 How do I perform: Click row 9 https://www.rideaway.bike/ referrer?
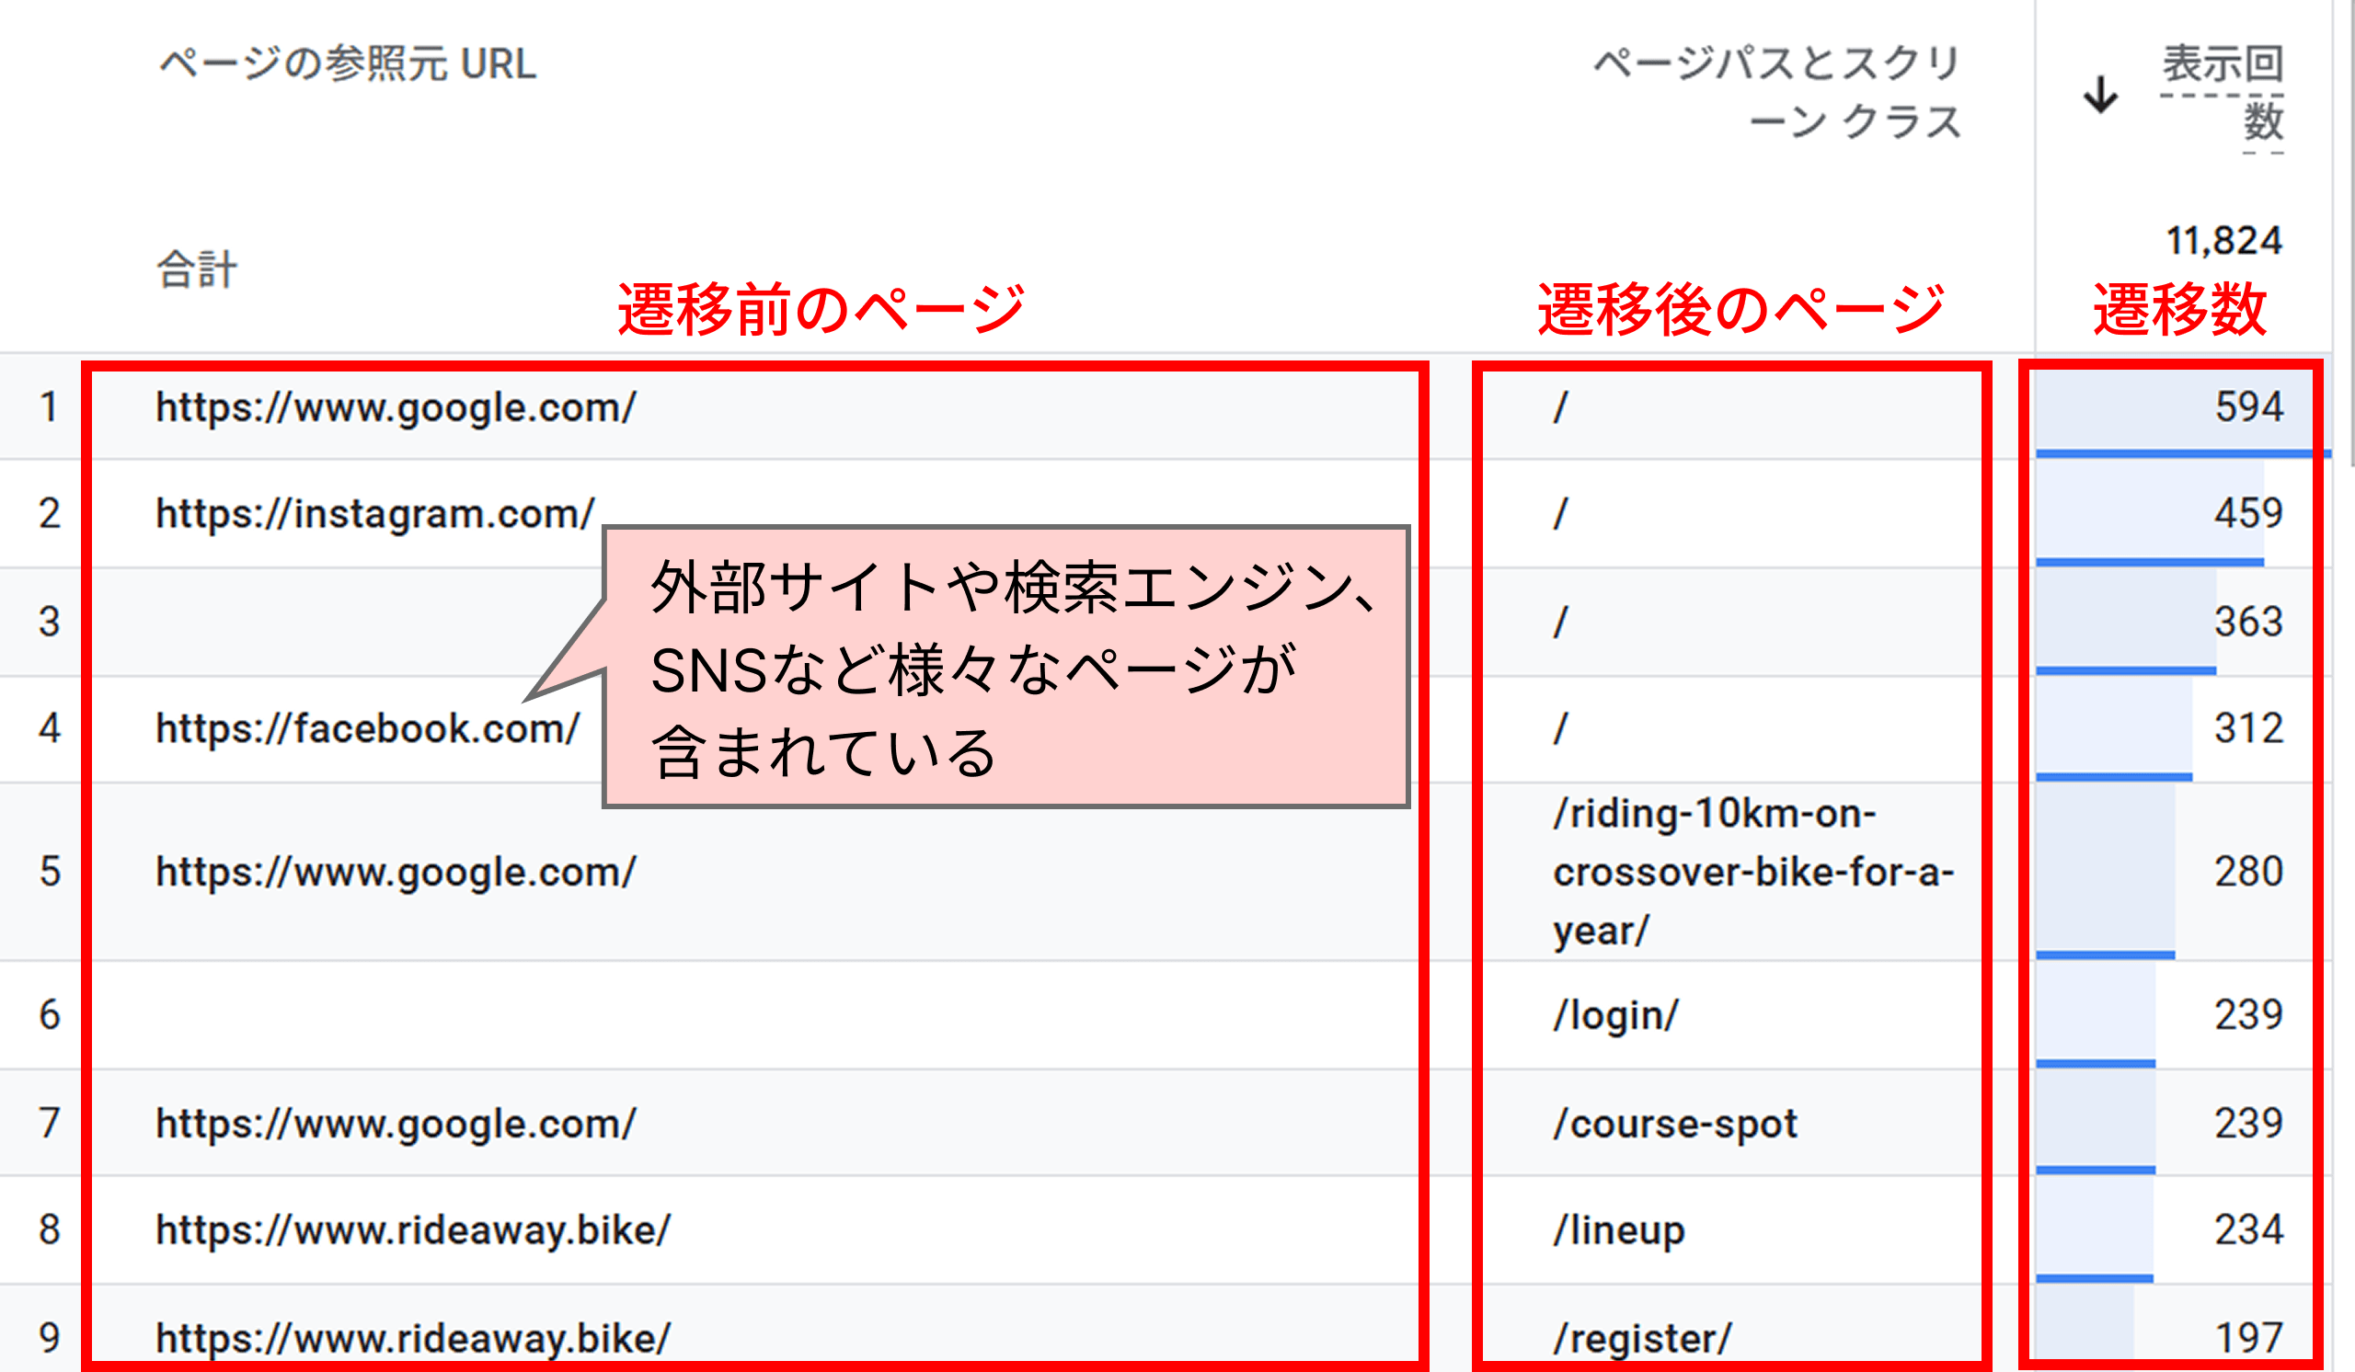[413, 1338]
